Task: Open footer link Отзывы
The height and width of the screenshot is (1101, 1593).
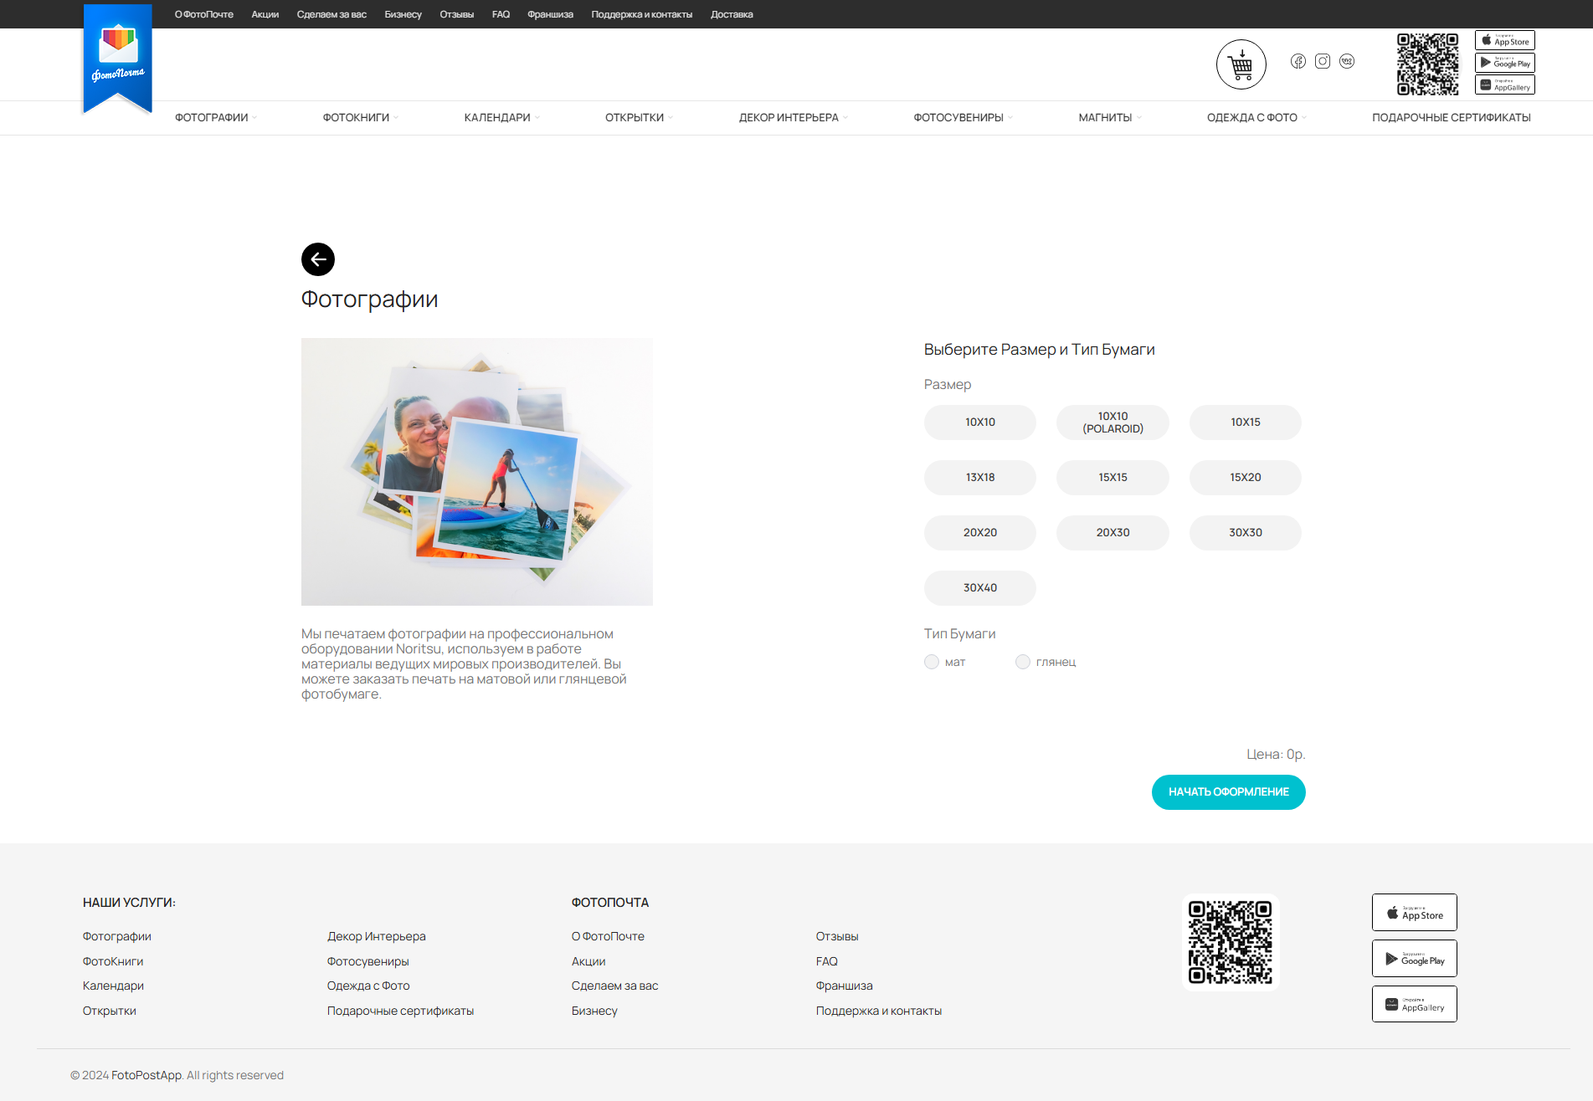Action: pyautogui.click(x=837, y=936)
